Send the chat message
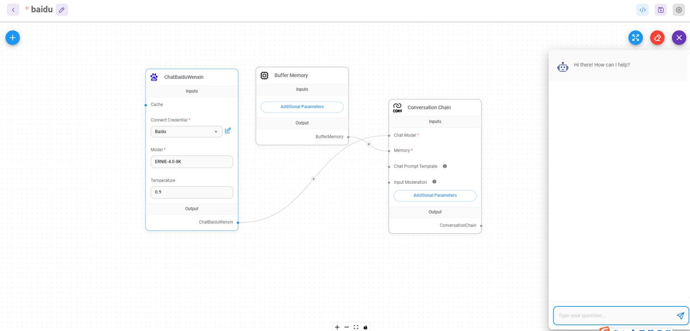The image size is (690, 331). point(681,315)
